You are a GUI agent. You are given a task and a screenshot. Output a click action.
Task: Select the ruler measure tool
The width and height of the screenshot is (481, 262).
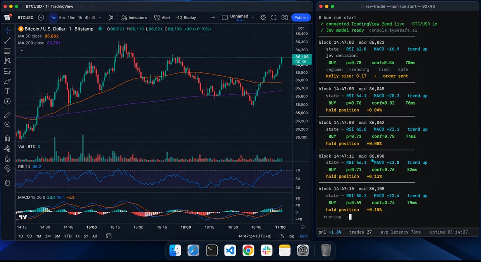7,115
